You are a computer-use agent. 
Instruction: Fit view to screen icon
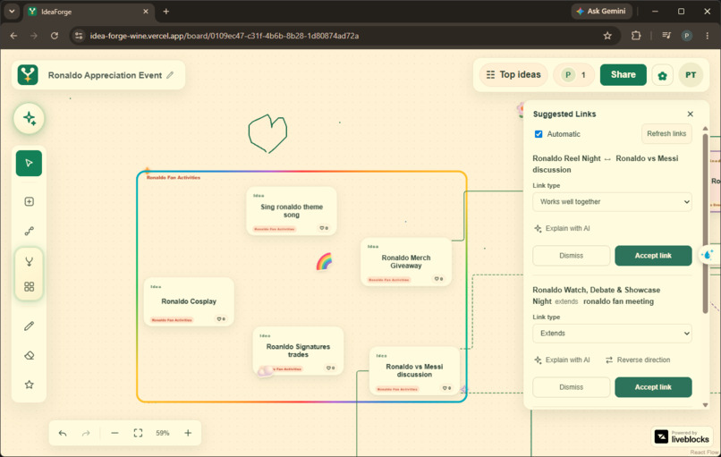138,433
